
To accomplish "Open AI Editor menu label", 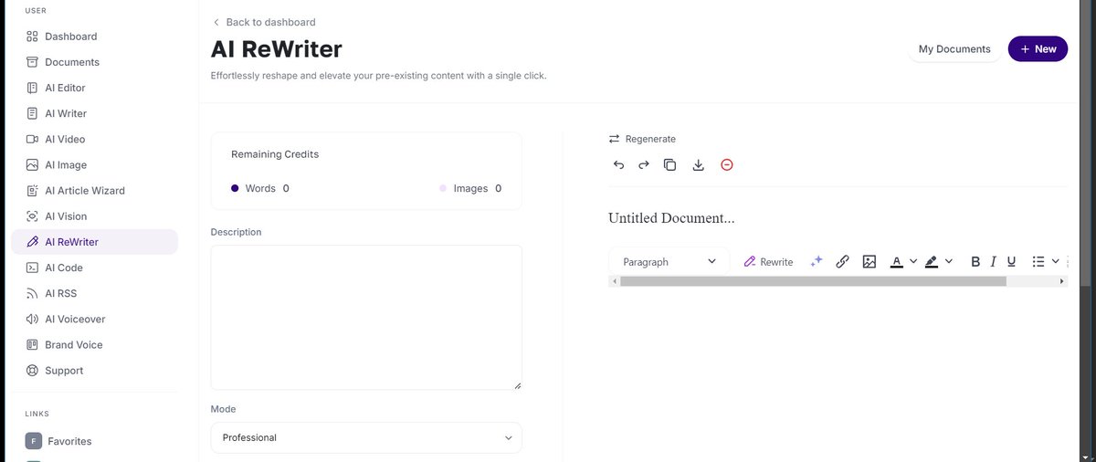I will point(65,88).
